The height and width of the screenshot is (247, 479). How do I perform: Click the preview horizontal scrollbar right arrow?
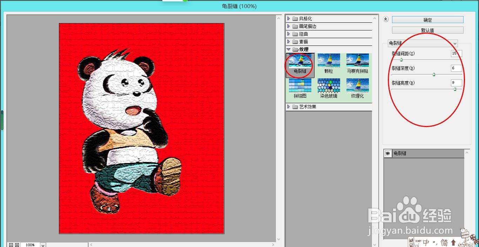tap(274, 245)
